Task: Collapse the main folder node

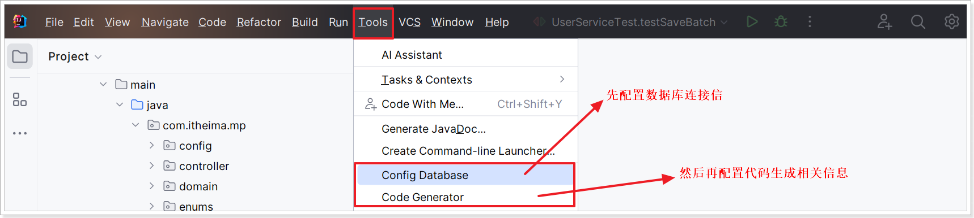Action: [x=103, y=84]
